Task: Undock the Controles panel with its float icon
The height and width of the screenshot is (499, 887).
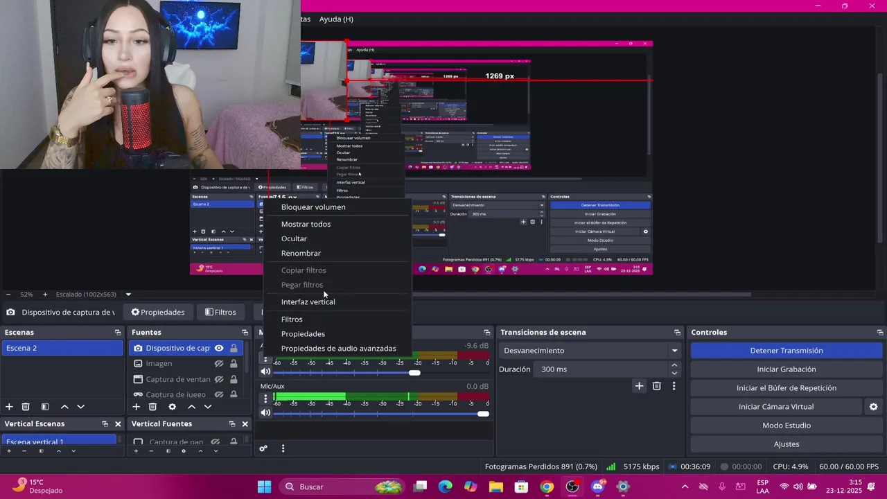Action: 880,333
